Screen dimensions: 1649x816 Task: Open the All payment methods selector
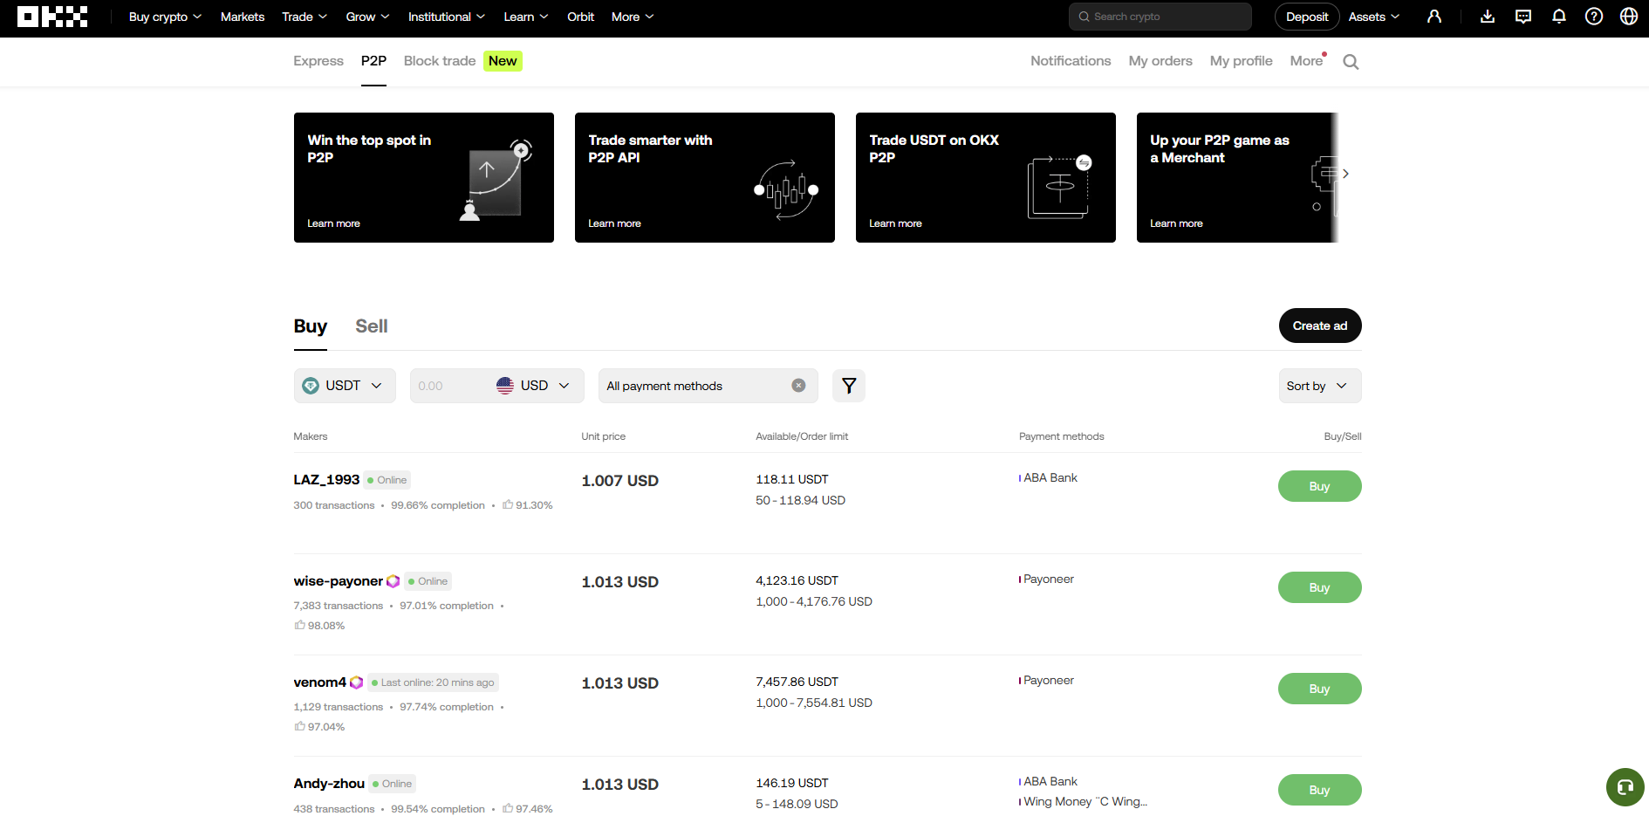708,386
